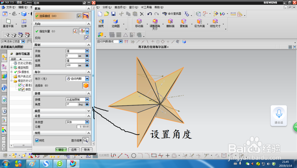Click the extrude dialog vertical scrollbar
Image resolution: width=297 pixels, height=168 pixels.
click(x=93, y=76)
